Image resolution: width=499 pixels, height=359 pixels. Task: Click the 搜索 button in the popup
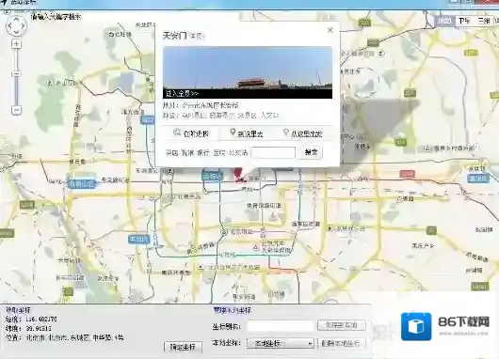click(311, 152)
